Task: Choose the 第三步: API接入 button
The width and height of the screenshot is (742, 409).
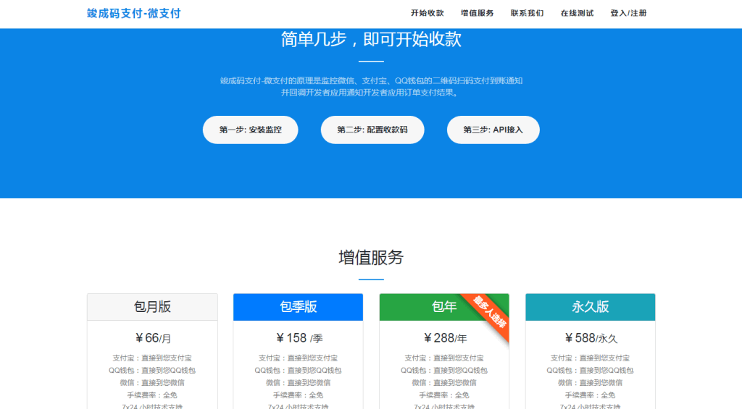Action: click(x=493, y=130)
